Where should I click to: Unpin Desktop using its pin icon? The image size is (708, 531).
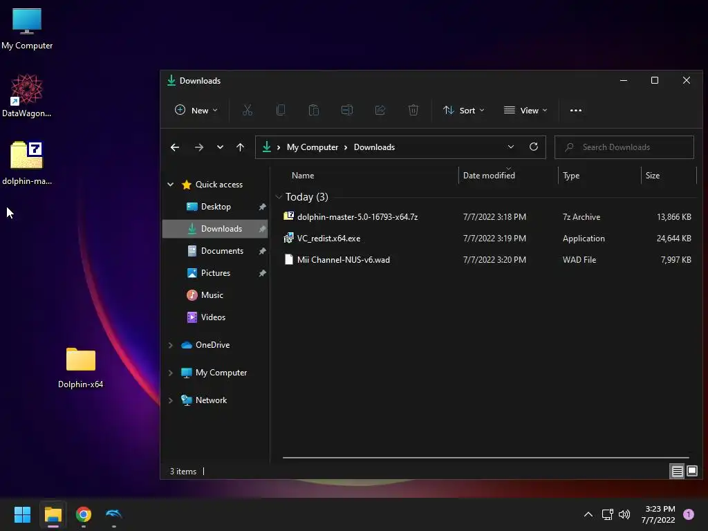pyautogui.click(x=262, y=207)
